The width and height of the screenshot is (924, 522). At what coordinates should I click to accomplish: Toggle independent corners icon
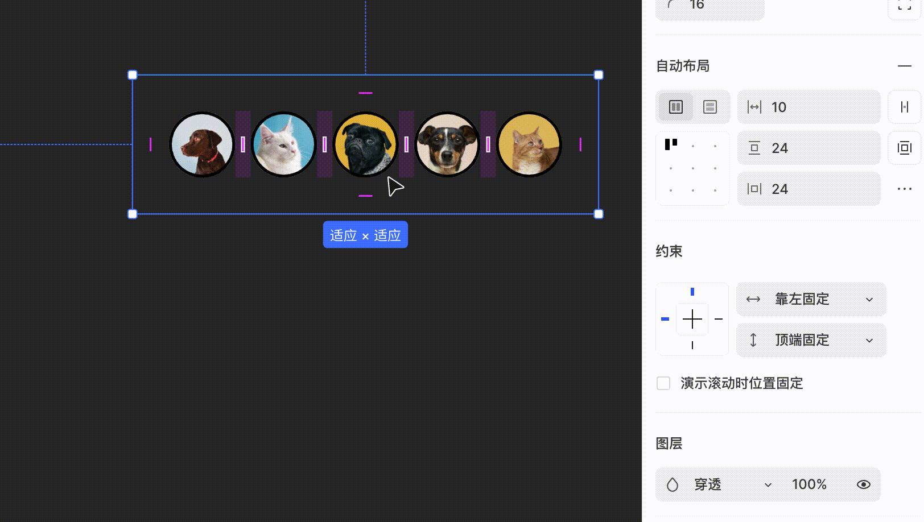pyautogui.click(x=904, y=6)
